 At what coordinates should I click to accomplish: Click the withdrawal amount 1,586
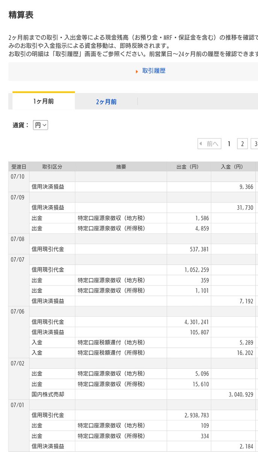[202, 218]
